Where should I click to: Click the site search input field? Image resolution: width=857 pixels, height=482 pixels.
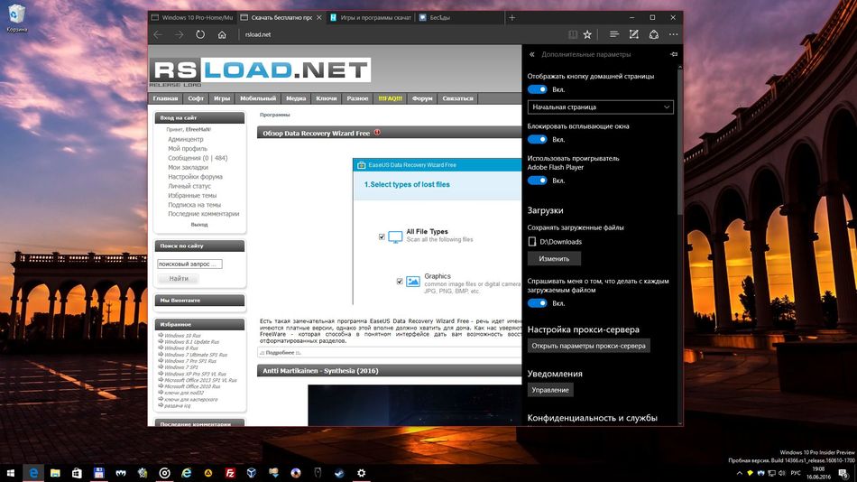pos(189,264)
